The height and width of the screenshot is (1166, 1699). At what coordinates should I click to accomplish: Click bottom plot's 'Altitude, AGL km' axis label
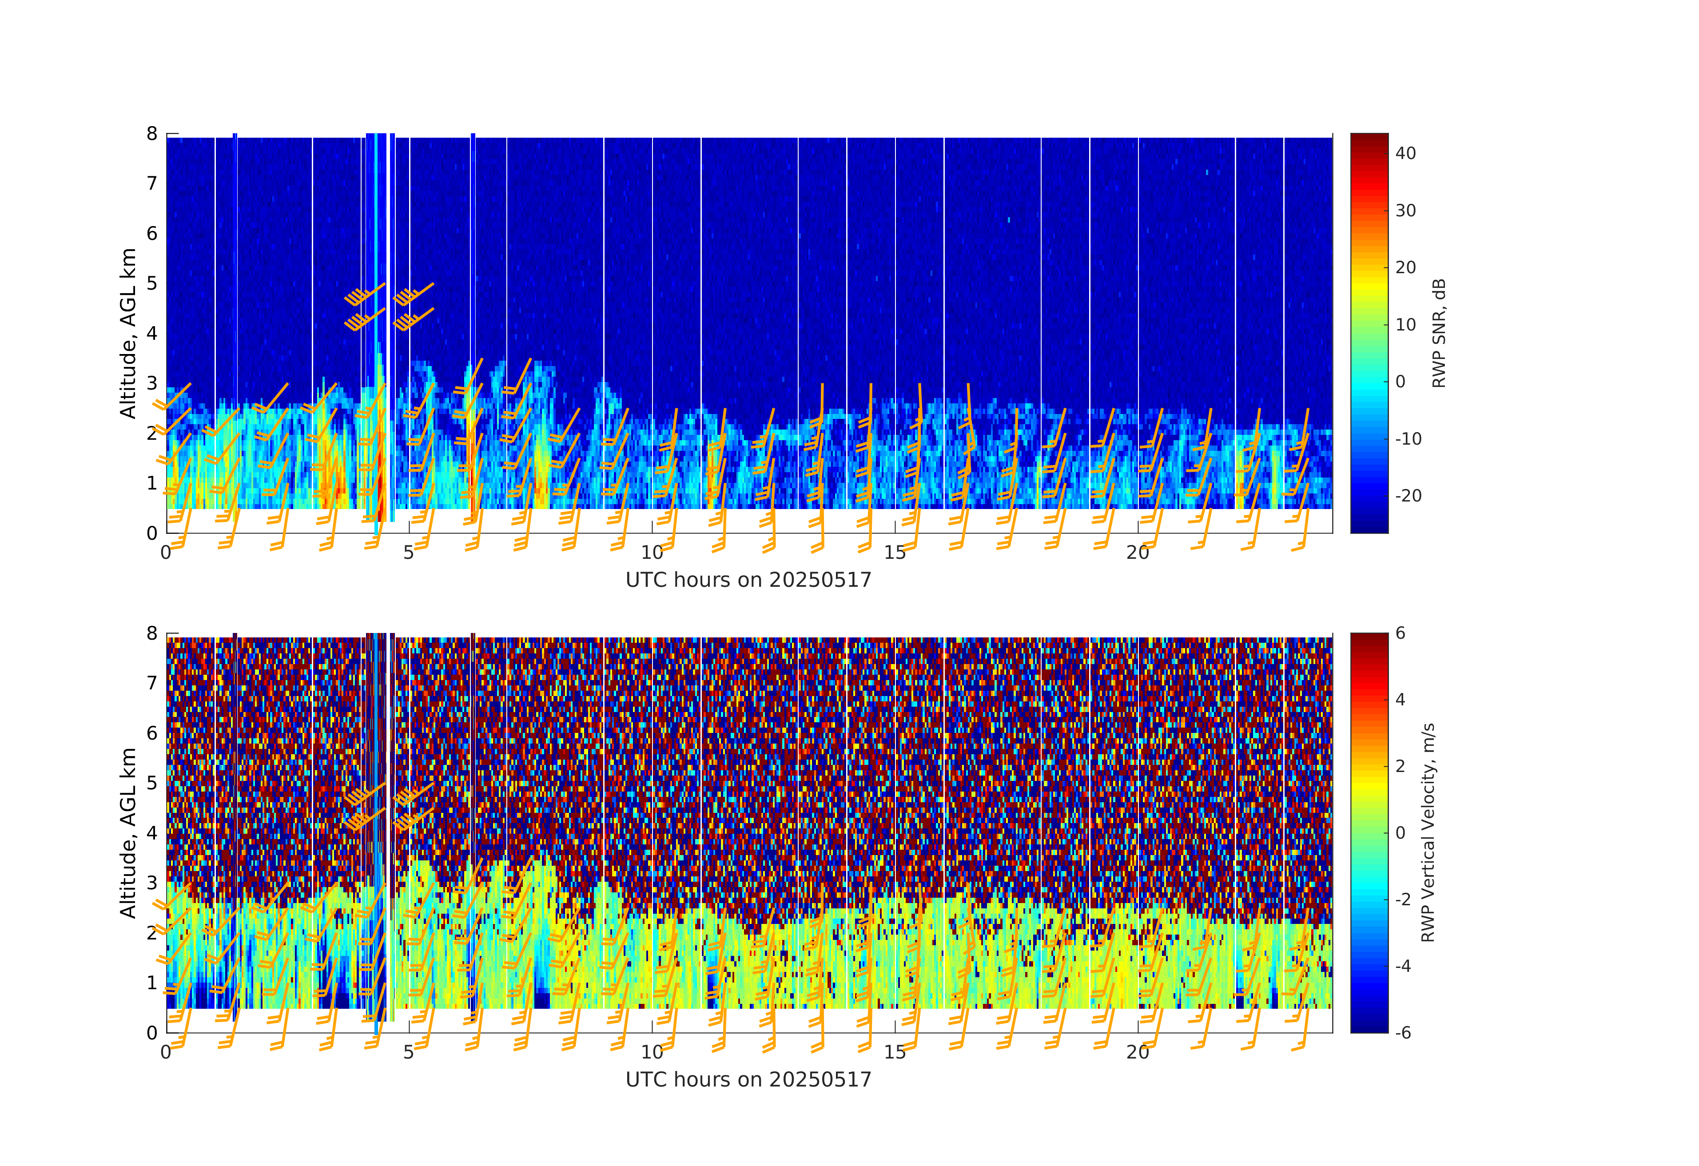click(x=128, y=833)
